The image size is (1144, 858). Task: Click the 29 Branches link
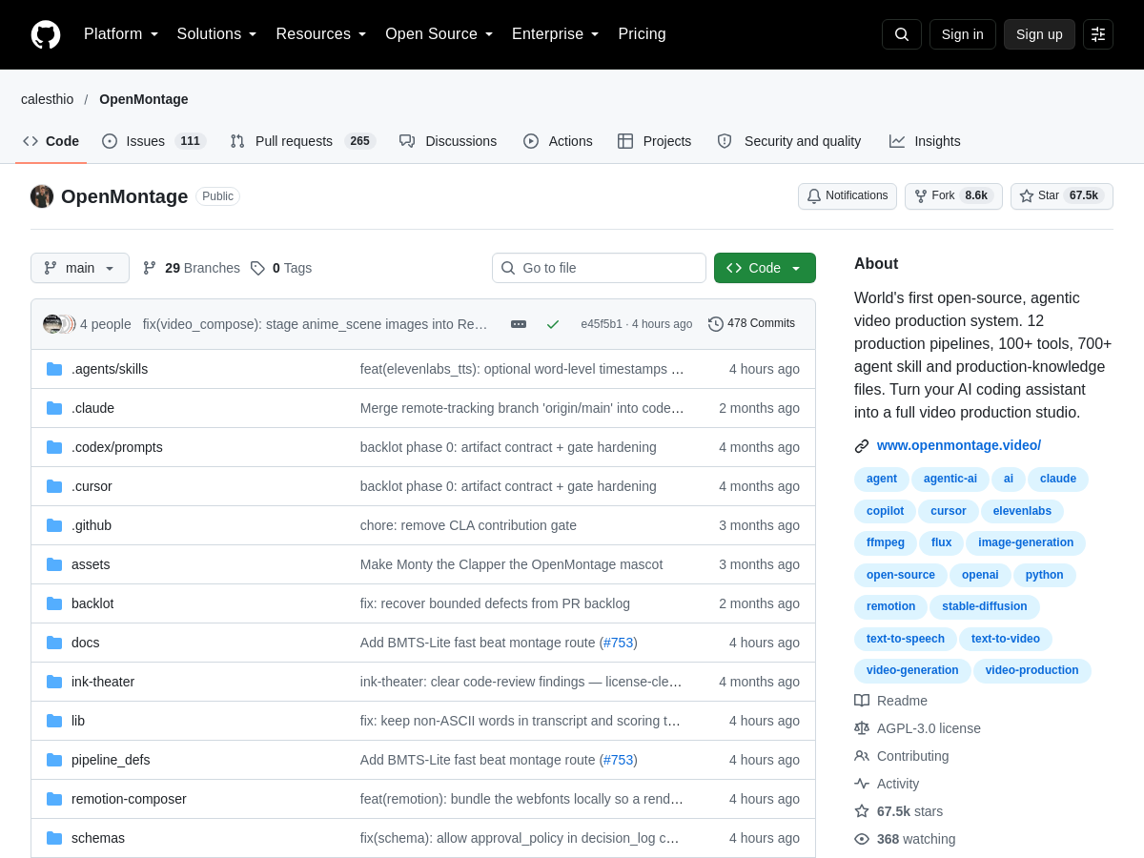pyautogui.click(x=192, y=268)
